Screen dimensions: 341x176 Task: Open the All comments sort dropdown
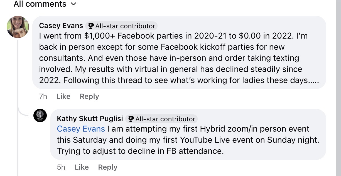[x=40, y=4]
